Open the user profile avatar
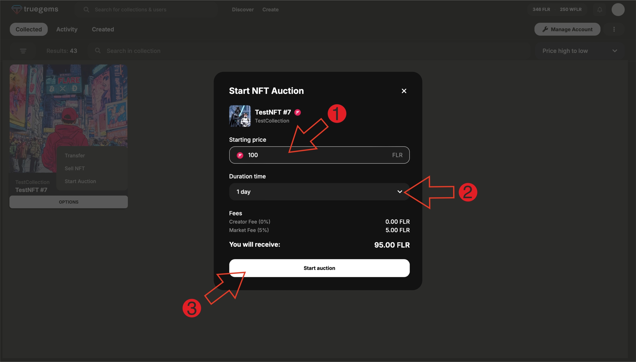The height and width of the screenshot is (362, 636). (618, 10)
